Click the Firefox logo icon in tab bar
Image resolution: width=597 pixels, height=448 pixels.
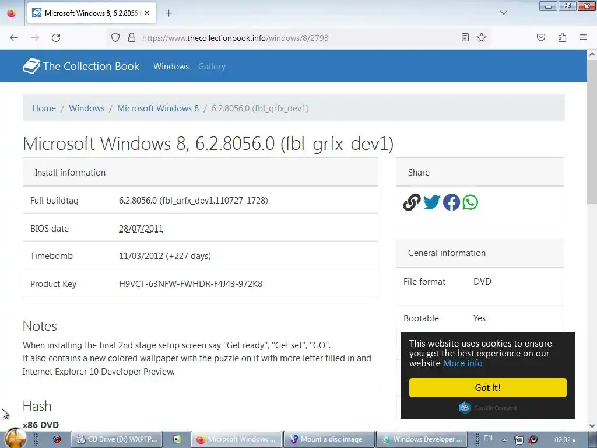pos(12,13)
